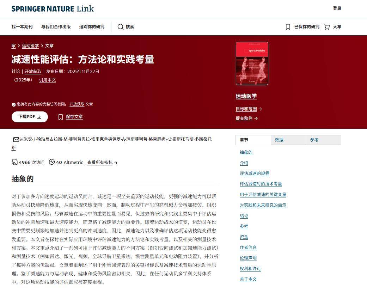
Task: Click the Altmetric score icon
Action: (52, 162)
